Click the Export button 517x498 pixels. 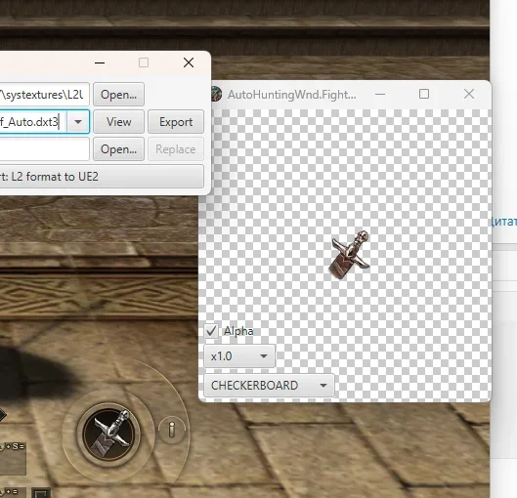pos(176,122)
